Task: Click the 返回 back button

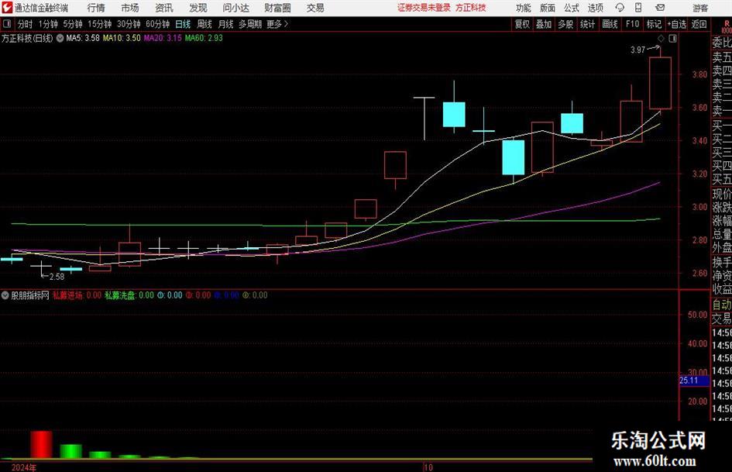Action: [x=699, y=24]
